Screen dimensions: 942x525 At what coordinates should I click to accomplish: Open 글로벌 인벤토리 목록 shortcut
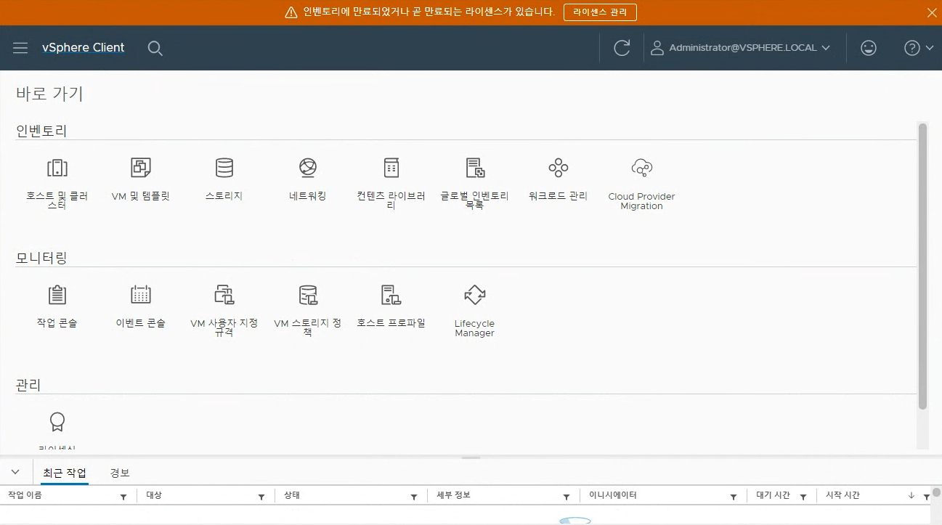pyautogui.click(x=475, y=183)
